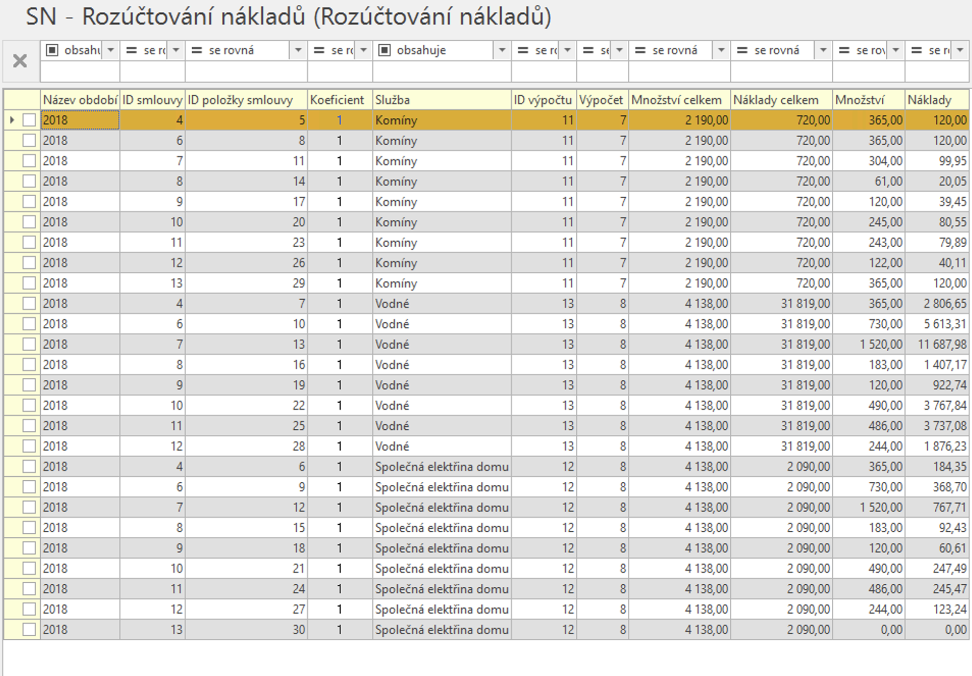Click the Množství column header
This screenshot has width=972, height=676.
click(868, 100)
